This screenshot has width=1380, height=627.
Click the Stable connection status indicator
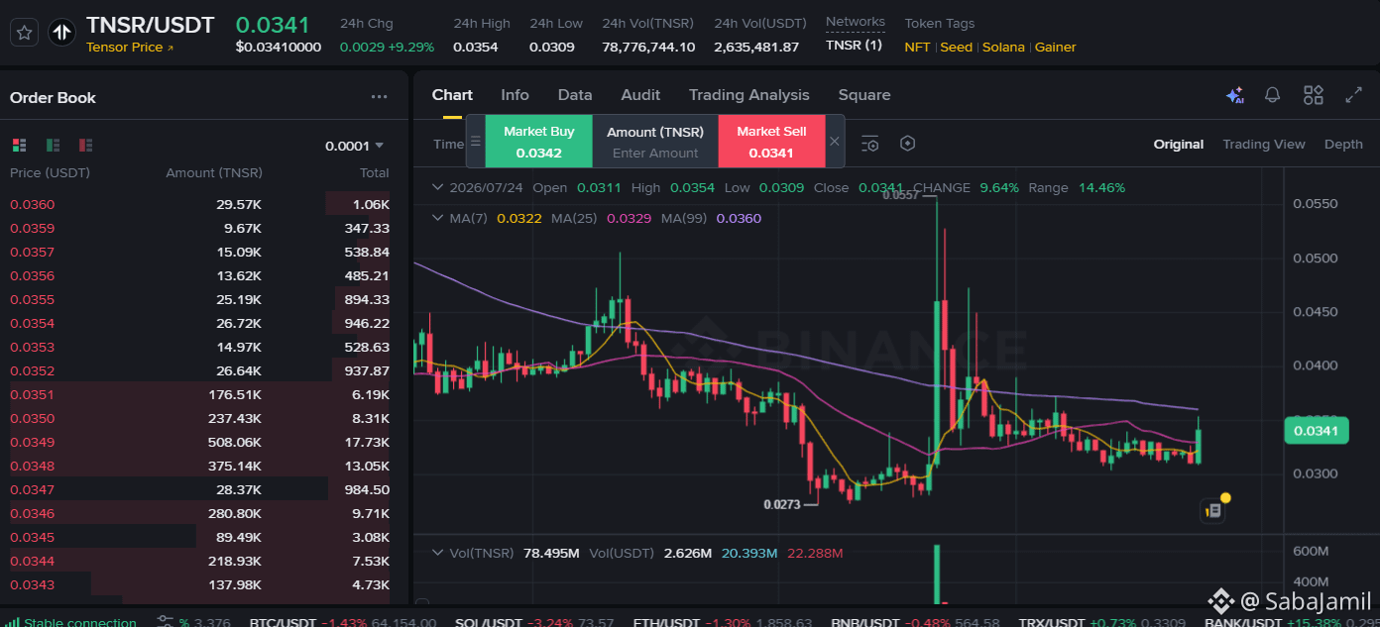70,622
